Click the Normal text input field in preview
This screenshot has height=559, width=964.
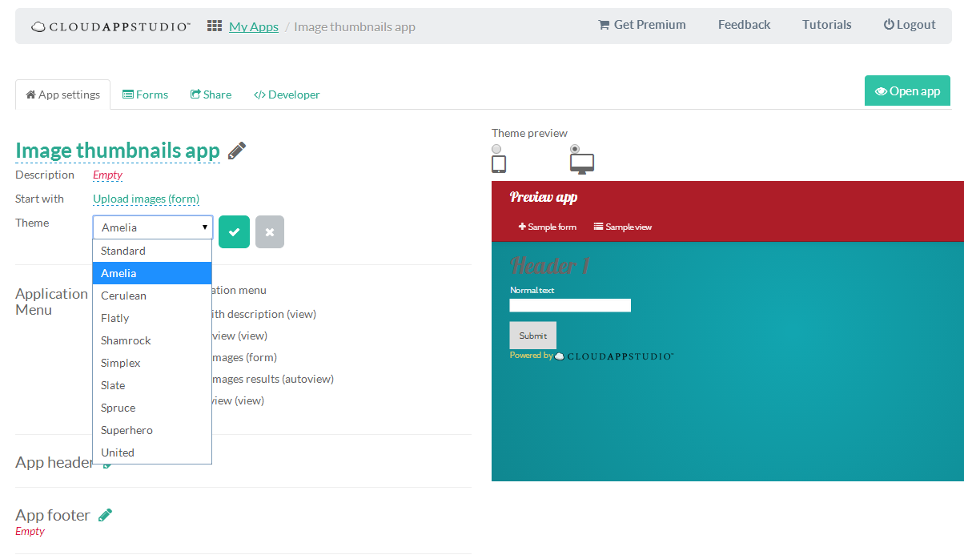pyautogui.click(x=569, y=305)
